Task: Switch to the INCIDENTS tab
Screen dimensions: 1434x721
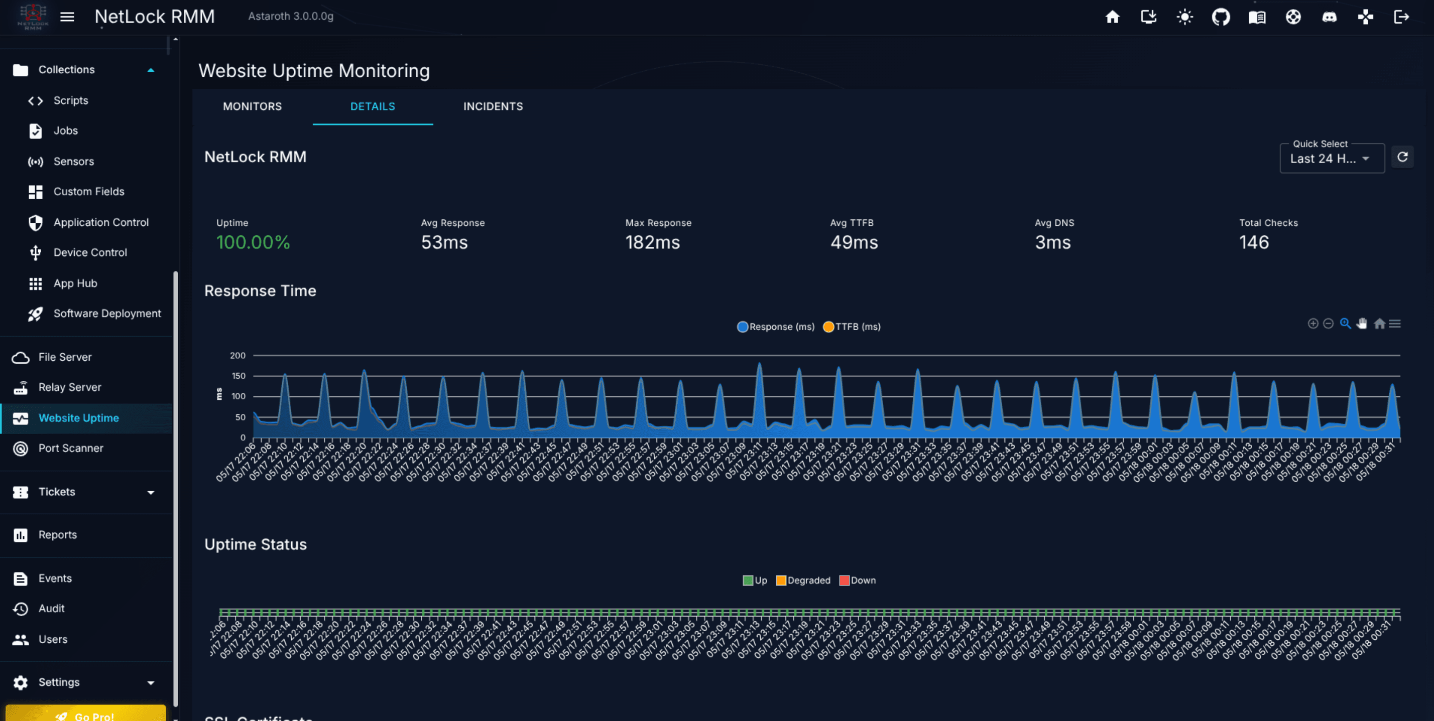Action: point(493,106)
